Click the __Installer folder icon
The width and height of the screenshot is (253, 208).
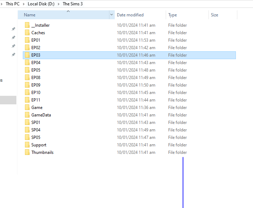coord(27,25)
